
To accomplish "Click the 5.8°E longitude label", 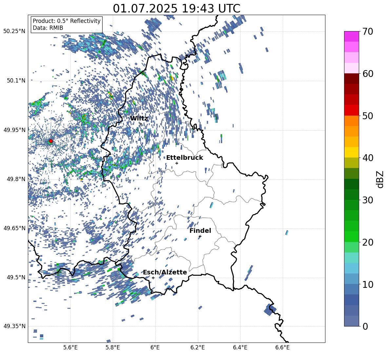I will (113, 347).
